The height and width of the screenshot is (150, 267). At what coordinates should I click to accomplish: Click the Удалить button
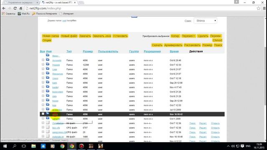pyautogui.click(x=203, y=36)
